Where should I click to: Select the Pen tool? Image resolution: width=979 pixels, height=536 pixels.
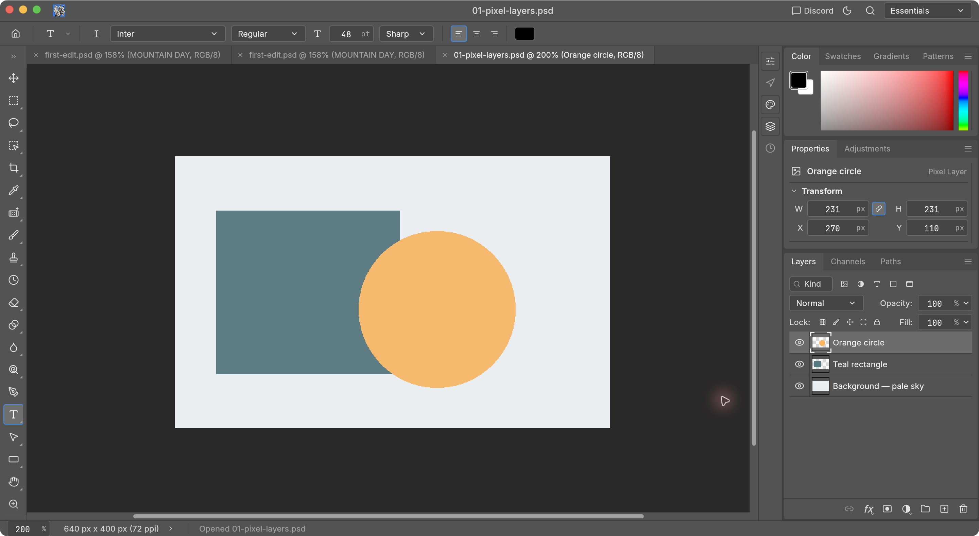pyautogui.click(x=14, y=392)
